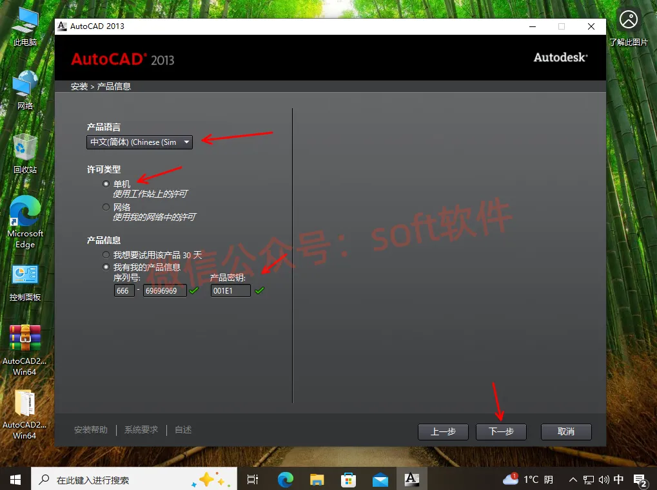The width and height of the screenshot is (657, 490).
Task: Click the AutoCAD installer taskbar icon
Action: pos(411,480)
